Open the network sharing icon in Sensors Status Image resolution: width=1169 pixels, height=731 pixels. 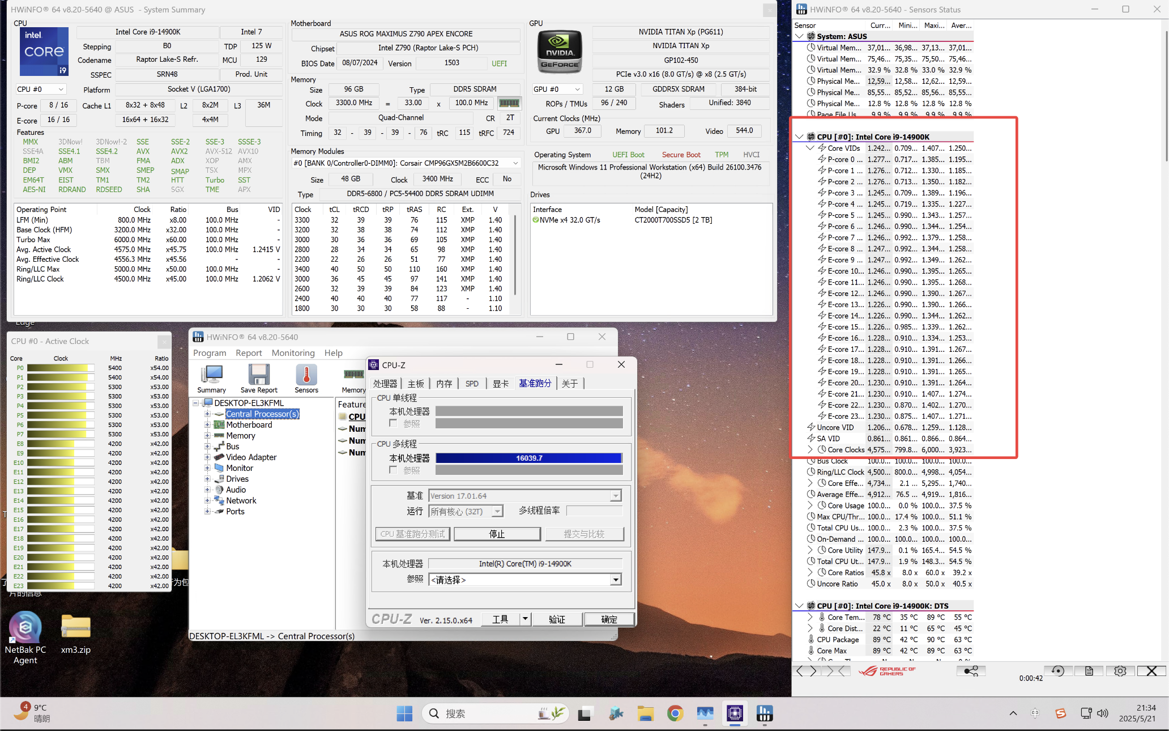click(x=971, y=671)
